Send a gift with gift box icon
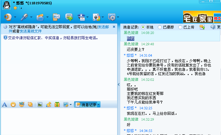 (57, 105)
